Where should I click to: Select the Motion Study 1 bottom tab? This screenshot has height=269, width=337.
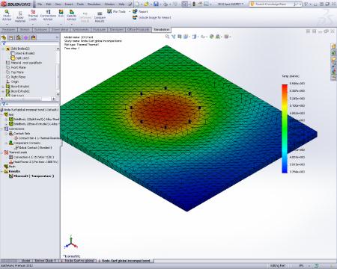tap(46, 261)
